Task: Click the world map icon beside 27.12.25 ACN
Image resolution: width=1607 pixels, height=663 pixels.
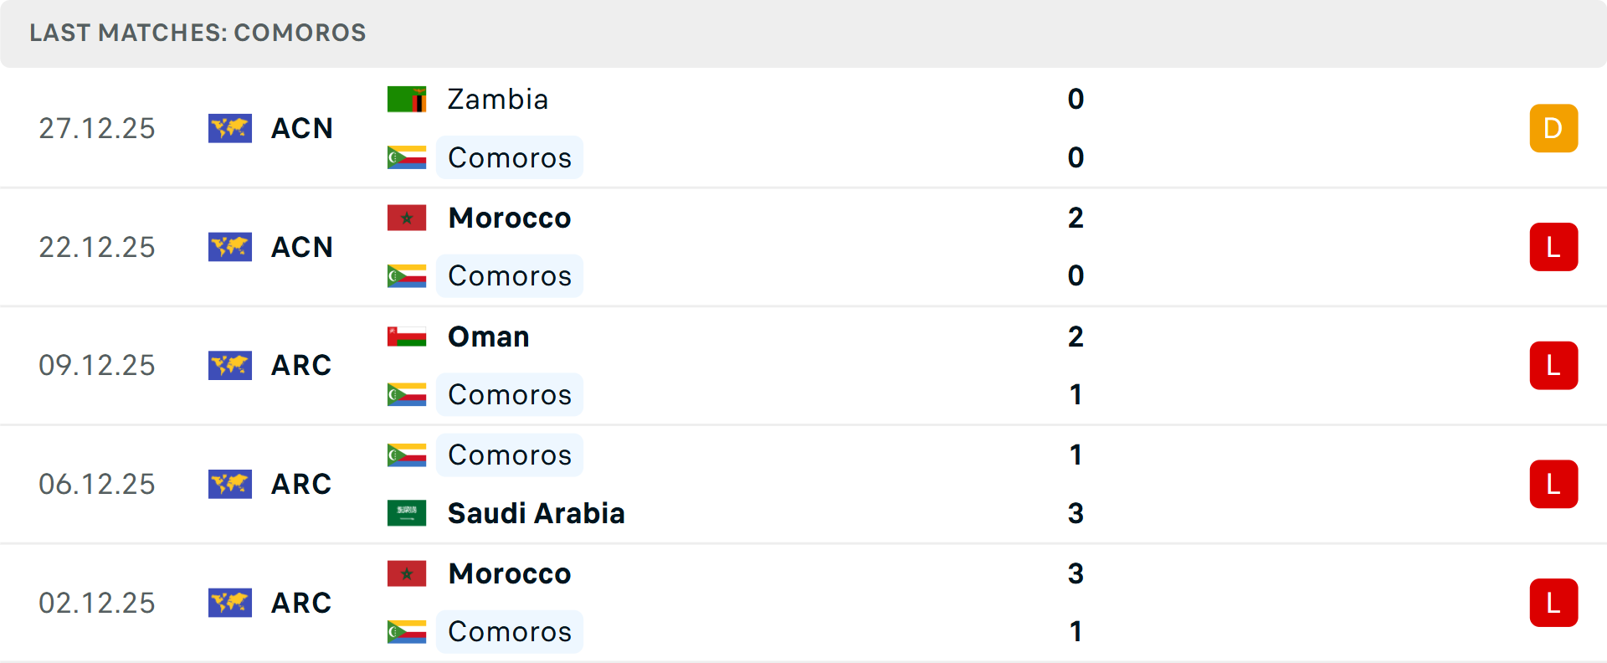Action: coord(230,128)
